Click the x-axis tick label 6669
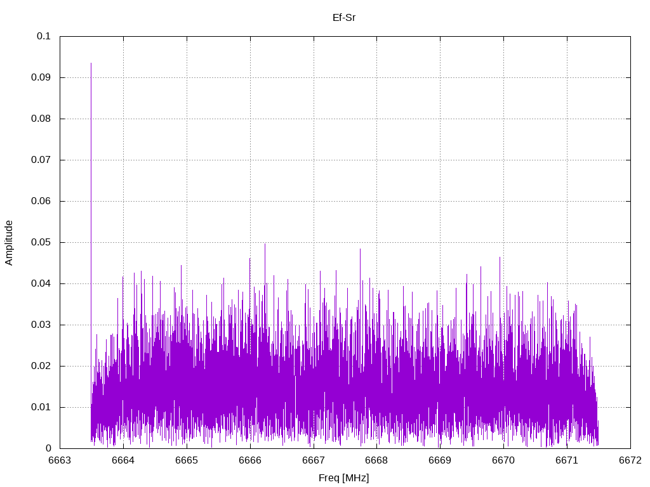650x487 pixels. pyautogui.click(x=441, y=460)
